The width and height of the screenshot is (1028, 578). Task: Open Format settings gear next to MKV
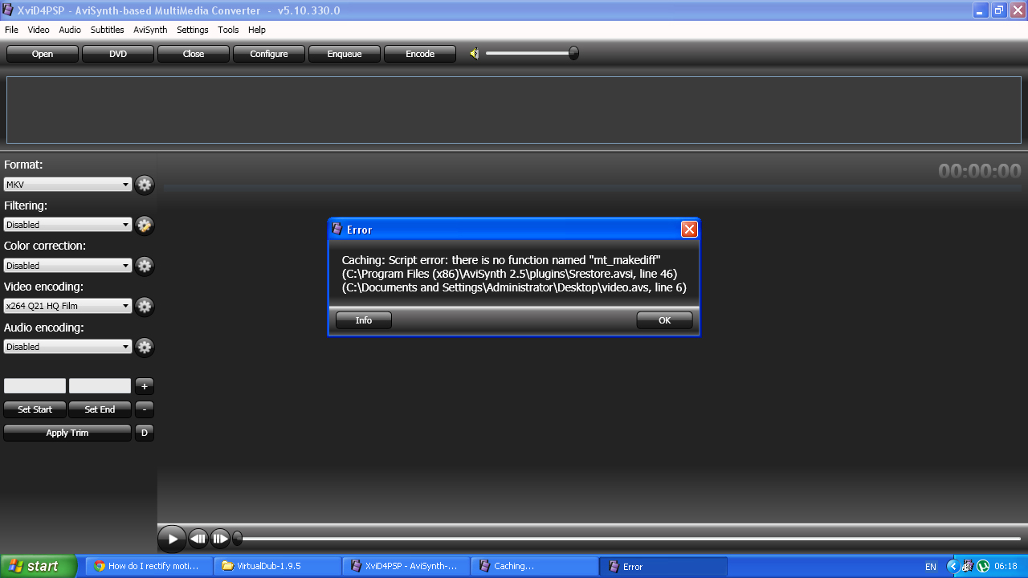(145, 185)
